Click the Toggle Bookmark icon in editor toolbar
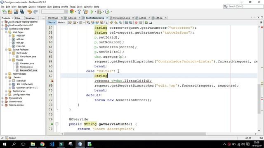This screenshot has height=148, width=264. click(120, 23)
